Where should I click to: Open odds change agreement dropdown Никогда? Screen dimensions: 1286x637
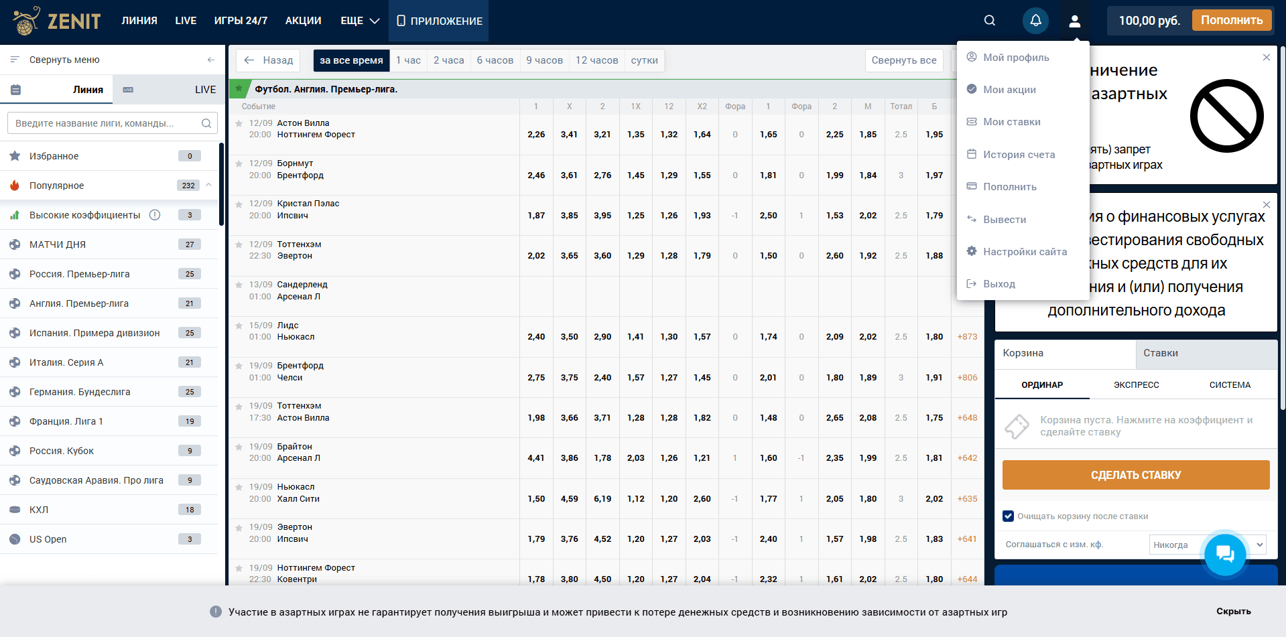click(1208, 545)
